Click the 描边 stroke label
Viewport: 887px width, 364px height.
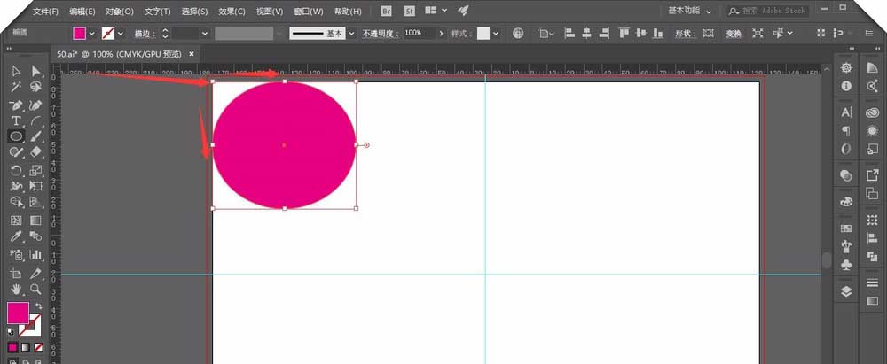click(x=145, y=34)
